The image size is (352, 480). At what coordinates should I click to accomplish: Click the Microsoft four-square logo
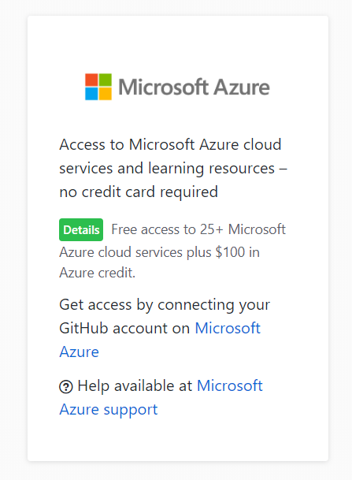pos(98,87)
